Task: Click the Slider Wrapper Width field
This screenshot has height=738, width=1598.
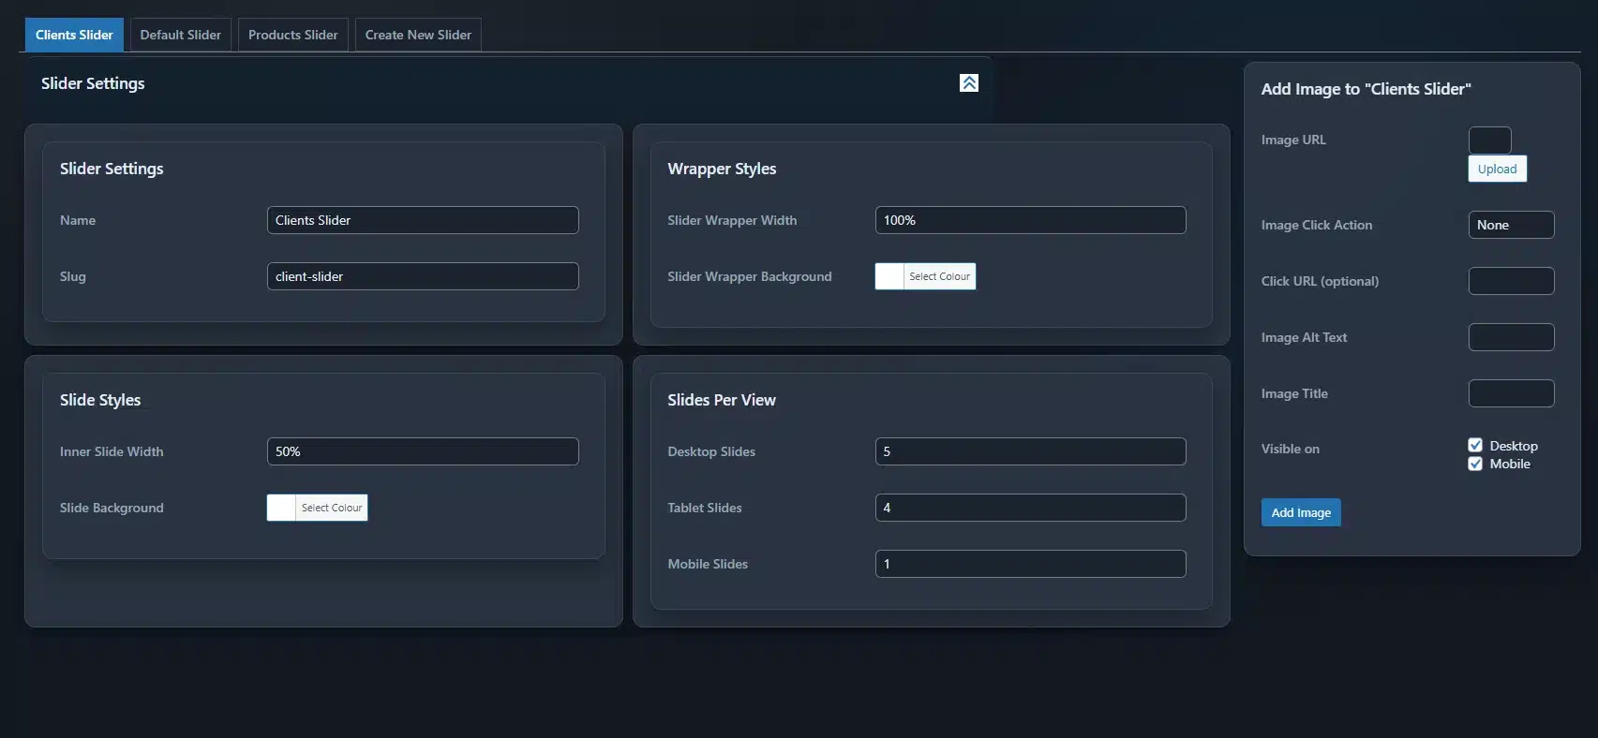Action: [x=1029, y=220]
